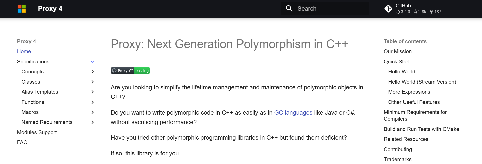Jump to Hello World (Stream Version)
This screenshot has width=482, height=164.
pos(422,82)
